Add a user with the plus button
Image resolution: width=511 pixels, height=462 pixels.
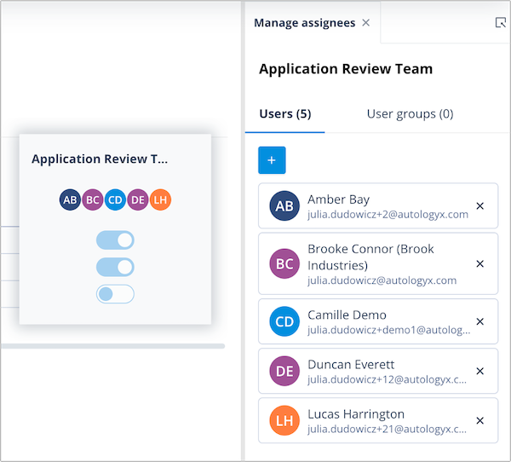click(x=272, y=160)
